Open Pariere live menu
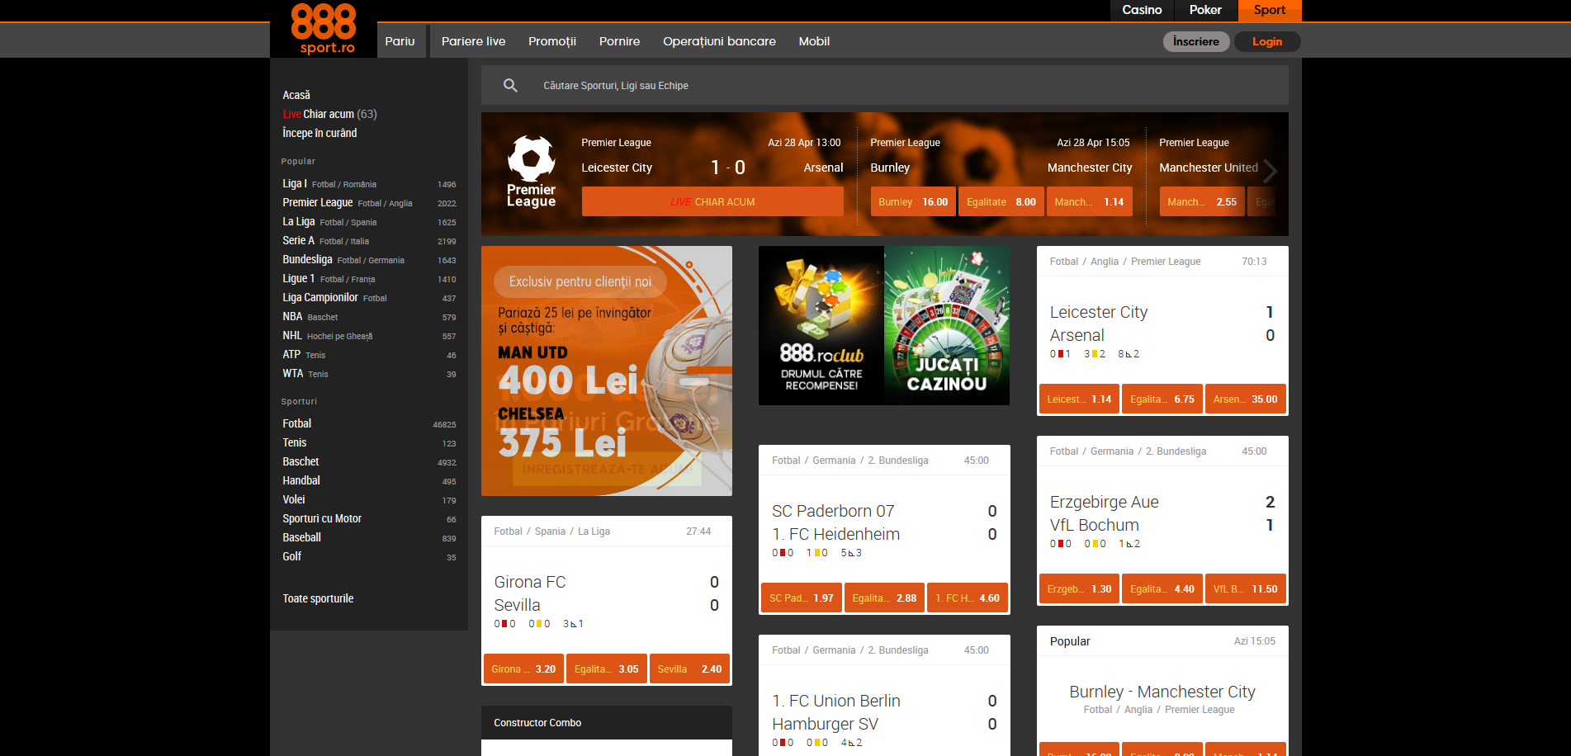This screenshot has height=756, width=1571. pos(473,41)
